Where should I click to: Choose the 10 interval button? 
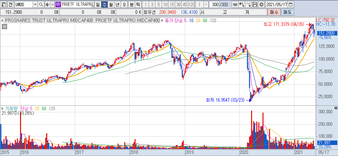pos(165,4)
